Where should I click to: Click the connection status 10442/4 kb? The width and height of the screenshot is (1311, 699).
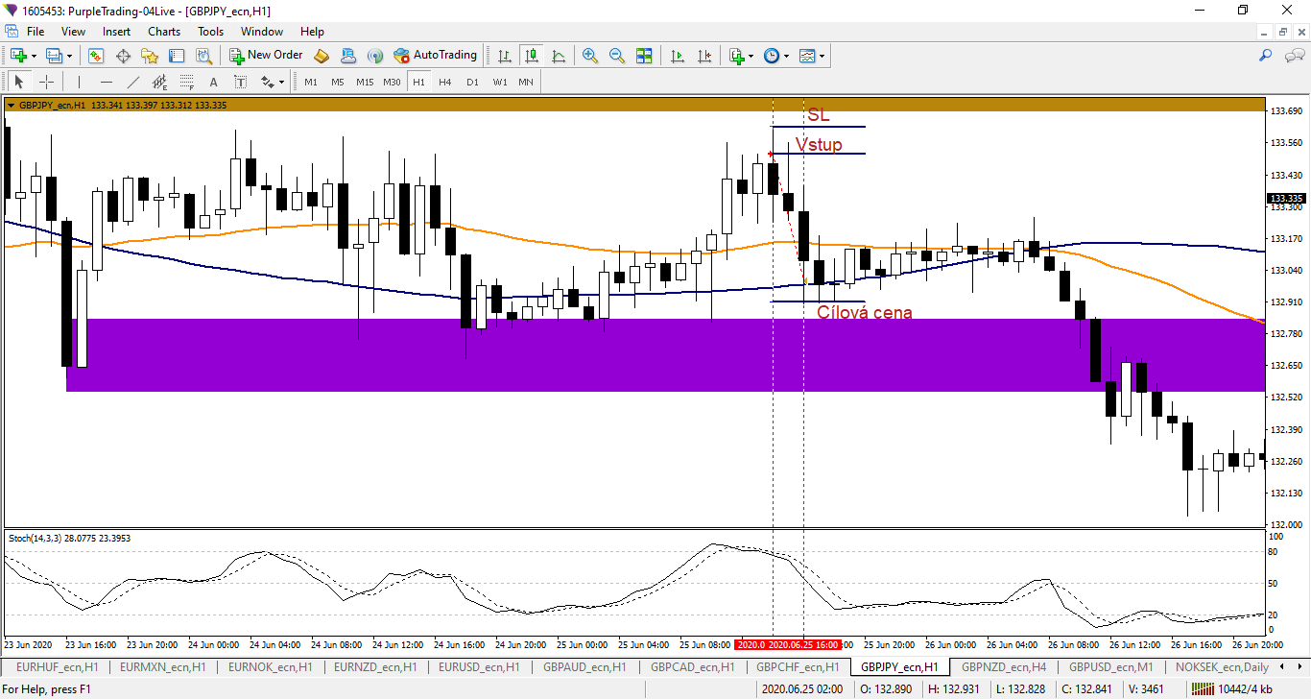(x=1232, y=688)
